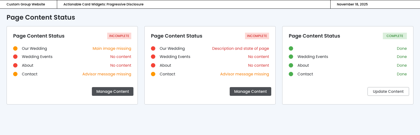Click red dot beside About in left card
Viewport: 420px width, 135px height.
point(15,65)
